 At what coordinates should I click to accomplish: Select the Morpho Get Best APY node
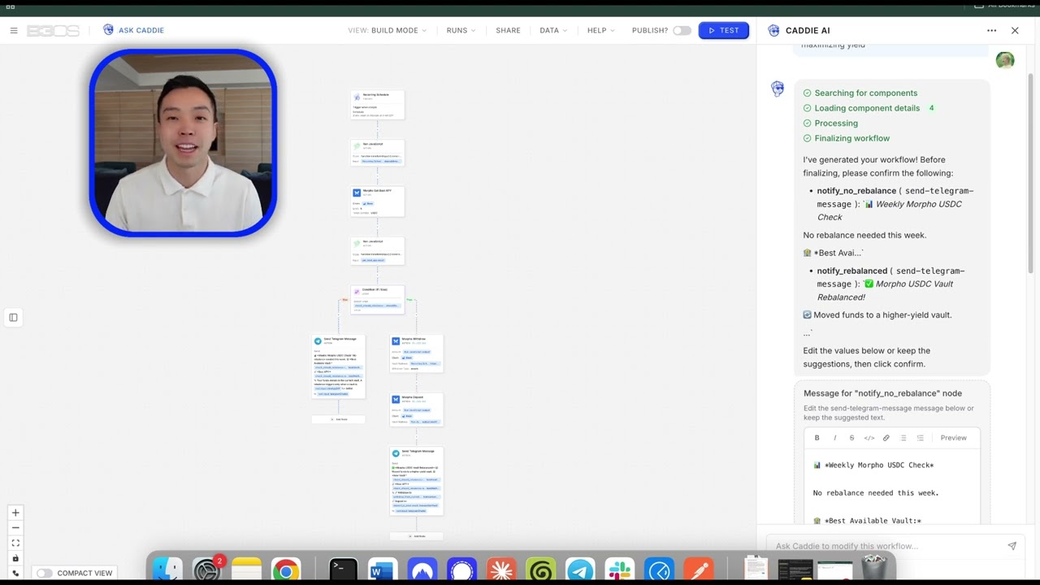pos(378,201)
